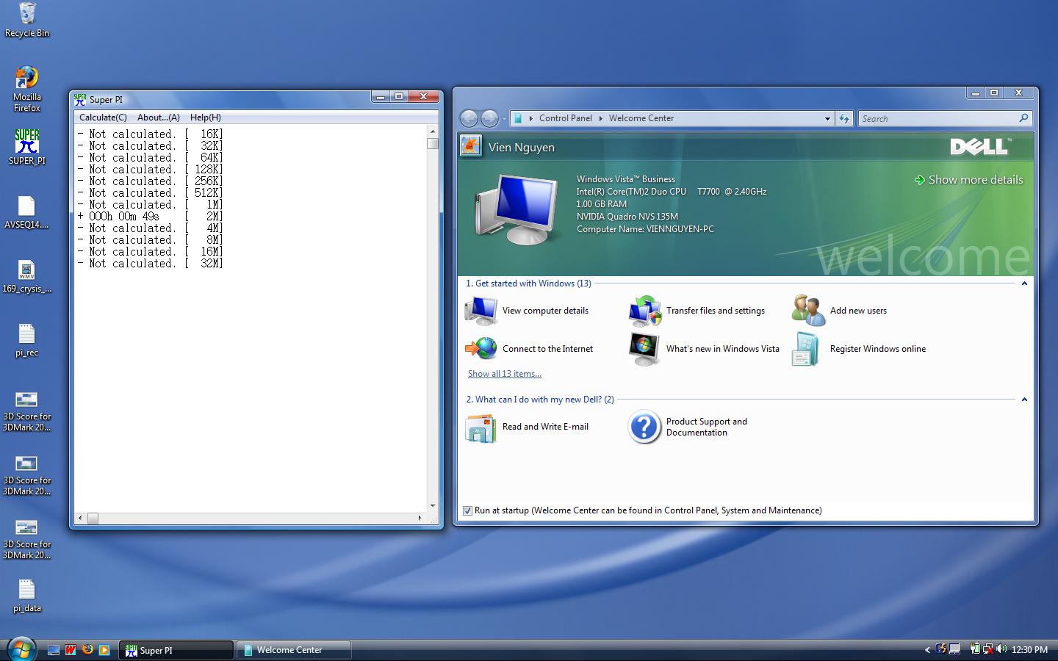Click the arrow between Control Panel and Welcome Center
This screenshot has width=1058, height=661.
coord(601,118)
